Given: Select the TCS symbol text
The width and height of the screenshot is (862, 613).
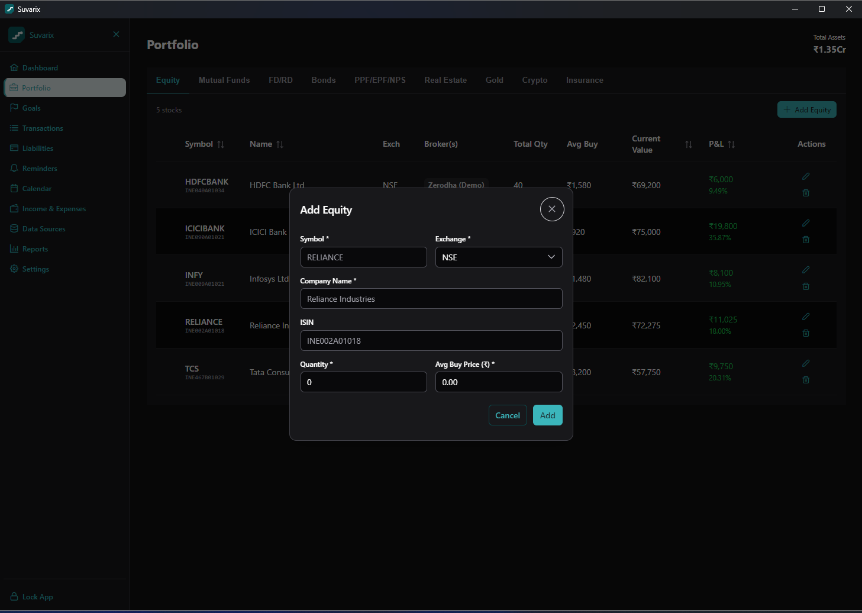Looking at the screenshot, I should pyautogui.click(x=192, y=369).
